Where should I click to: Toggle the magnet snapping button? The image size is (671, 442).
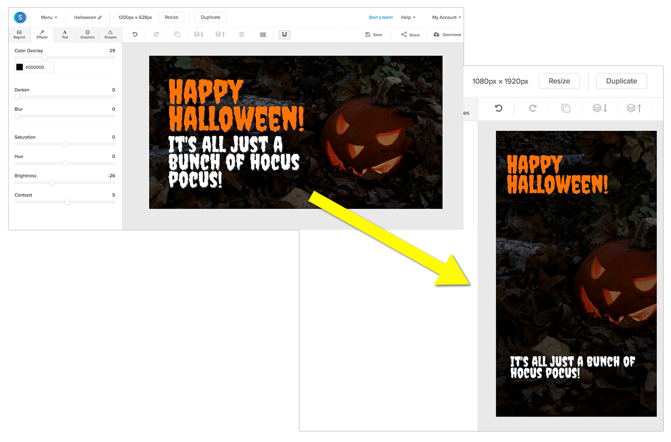point(284,35)
